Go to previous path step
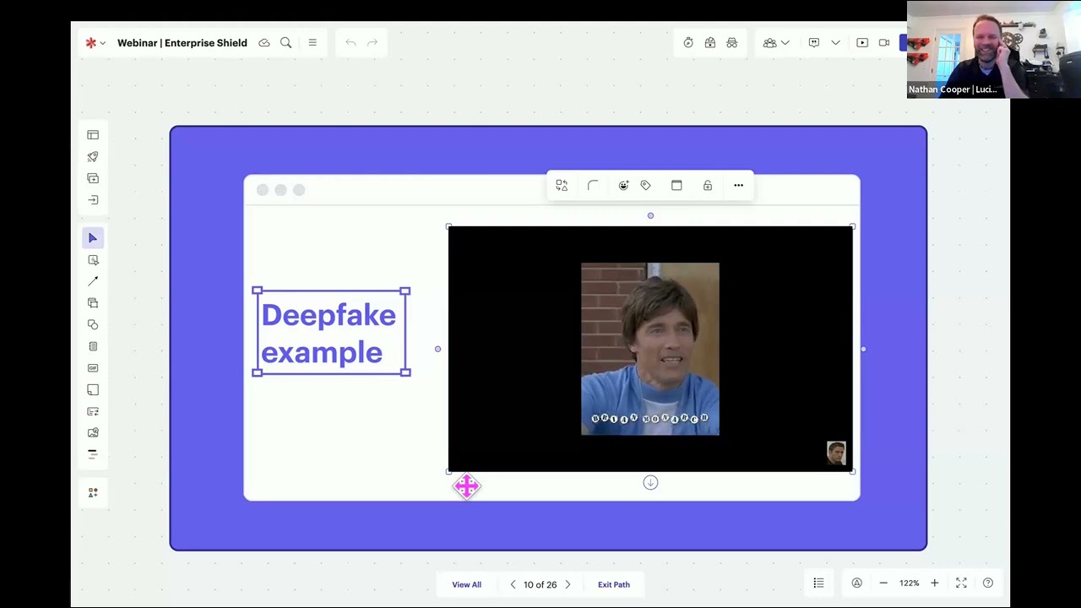 [513, 584]
